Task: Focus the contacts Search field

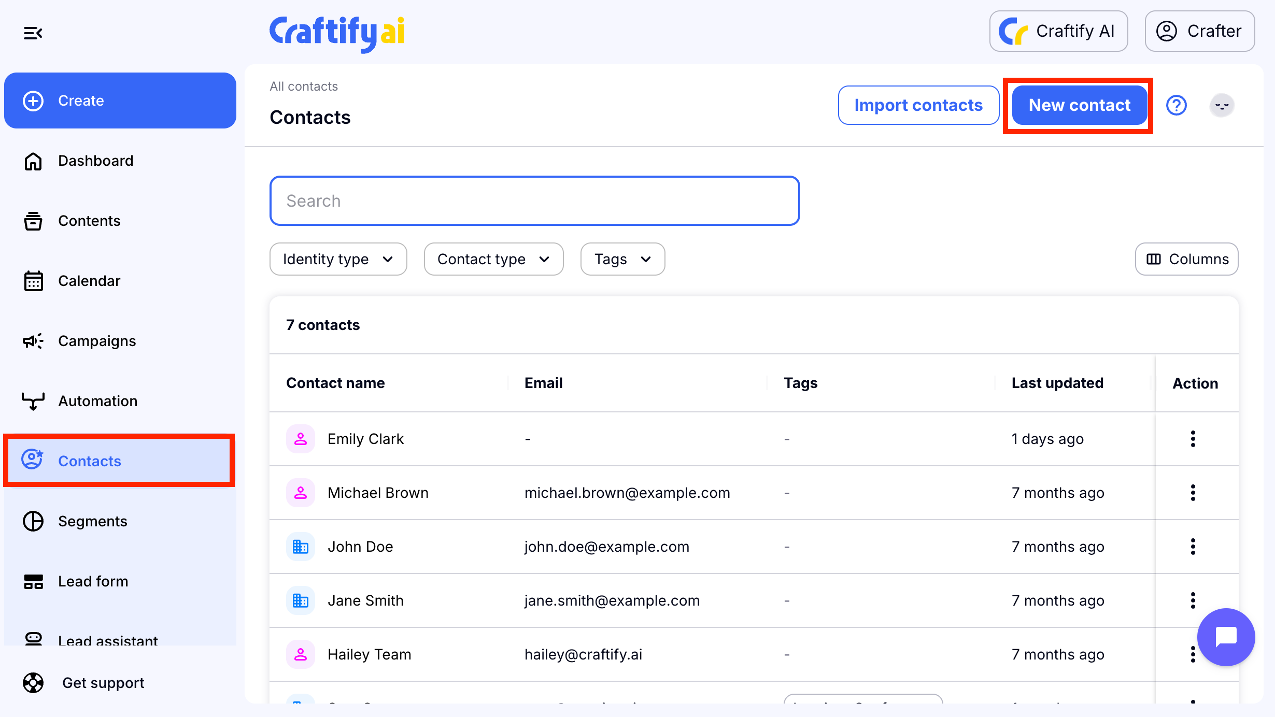Action: (534, 201)
